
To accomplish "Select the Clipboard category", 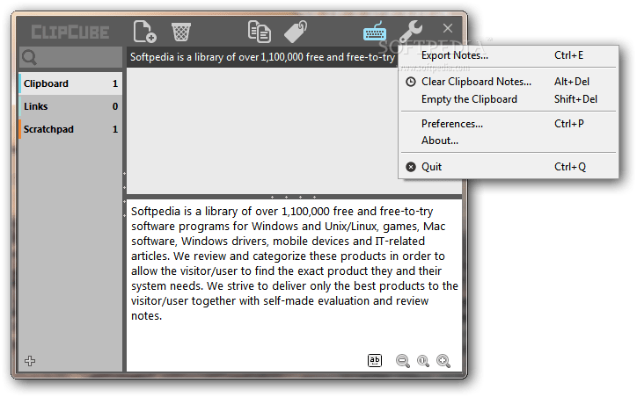I will point(70,83).
